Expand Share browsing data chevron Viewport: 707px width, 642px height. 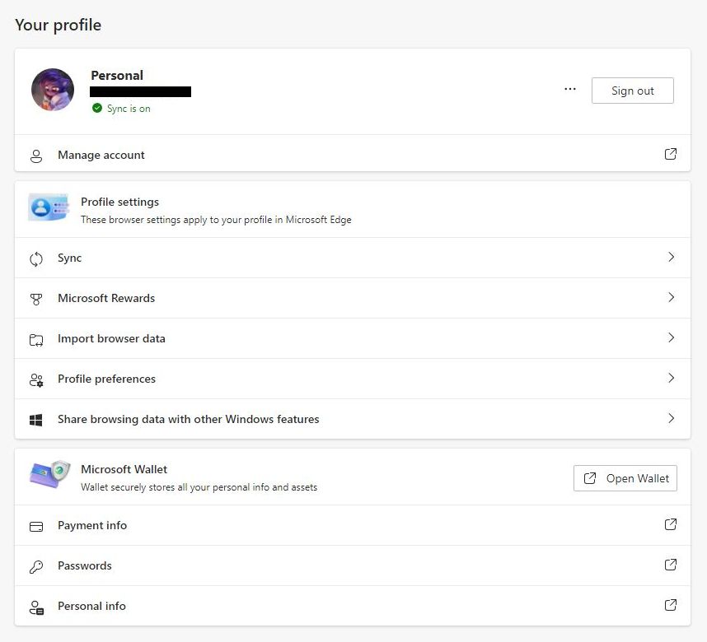(x=671, y=418)
